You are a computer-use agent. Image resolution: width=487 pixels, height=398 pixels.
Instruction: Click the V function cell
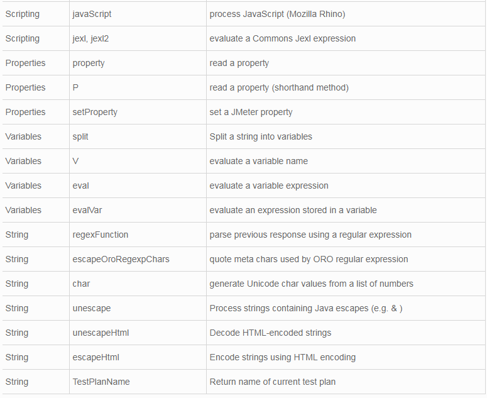tap(76, 161)
